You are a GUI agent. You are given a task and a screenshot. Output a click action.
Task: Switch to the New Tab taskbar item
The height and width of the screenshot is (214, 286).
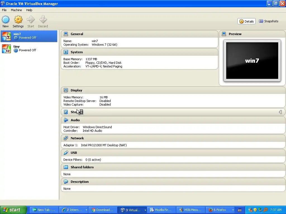click(x=44, y=210)
